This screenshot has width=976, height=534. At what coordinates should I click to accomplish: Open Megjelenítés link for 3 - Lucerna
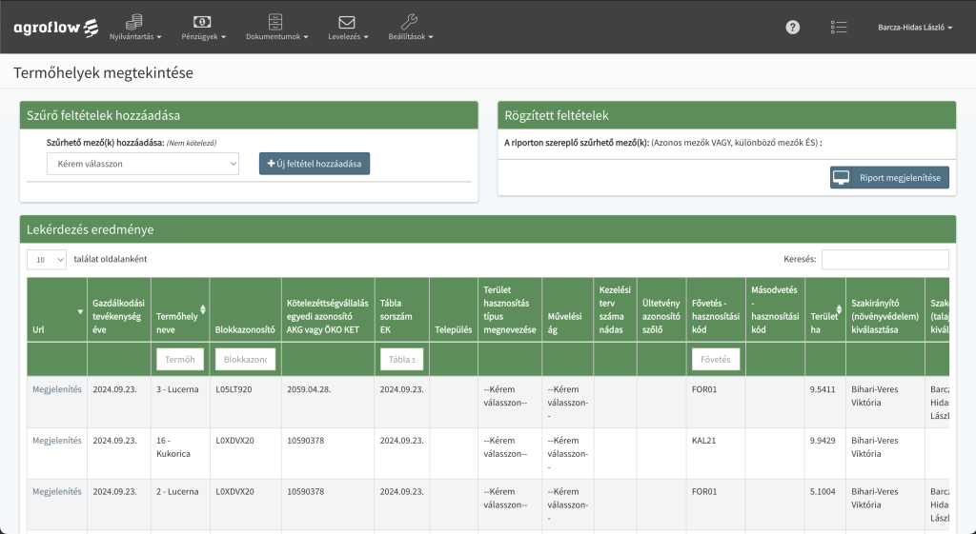[57, 388]
